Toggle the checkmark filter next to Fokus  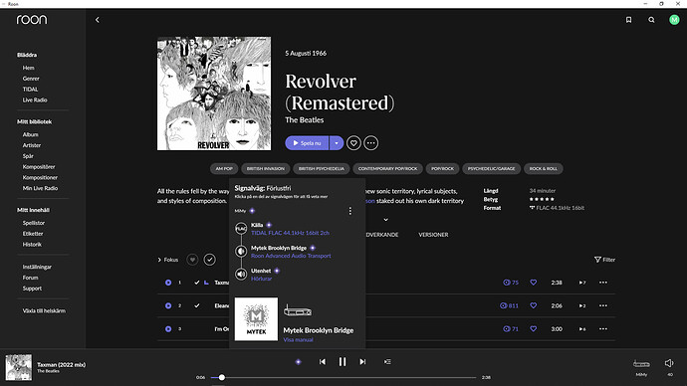(210, 260)
